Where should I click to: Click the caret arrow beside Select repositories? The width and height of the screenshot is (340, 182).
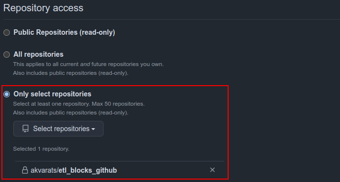pos(93,129)
